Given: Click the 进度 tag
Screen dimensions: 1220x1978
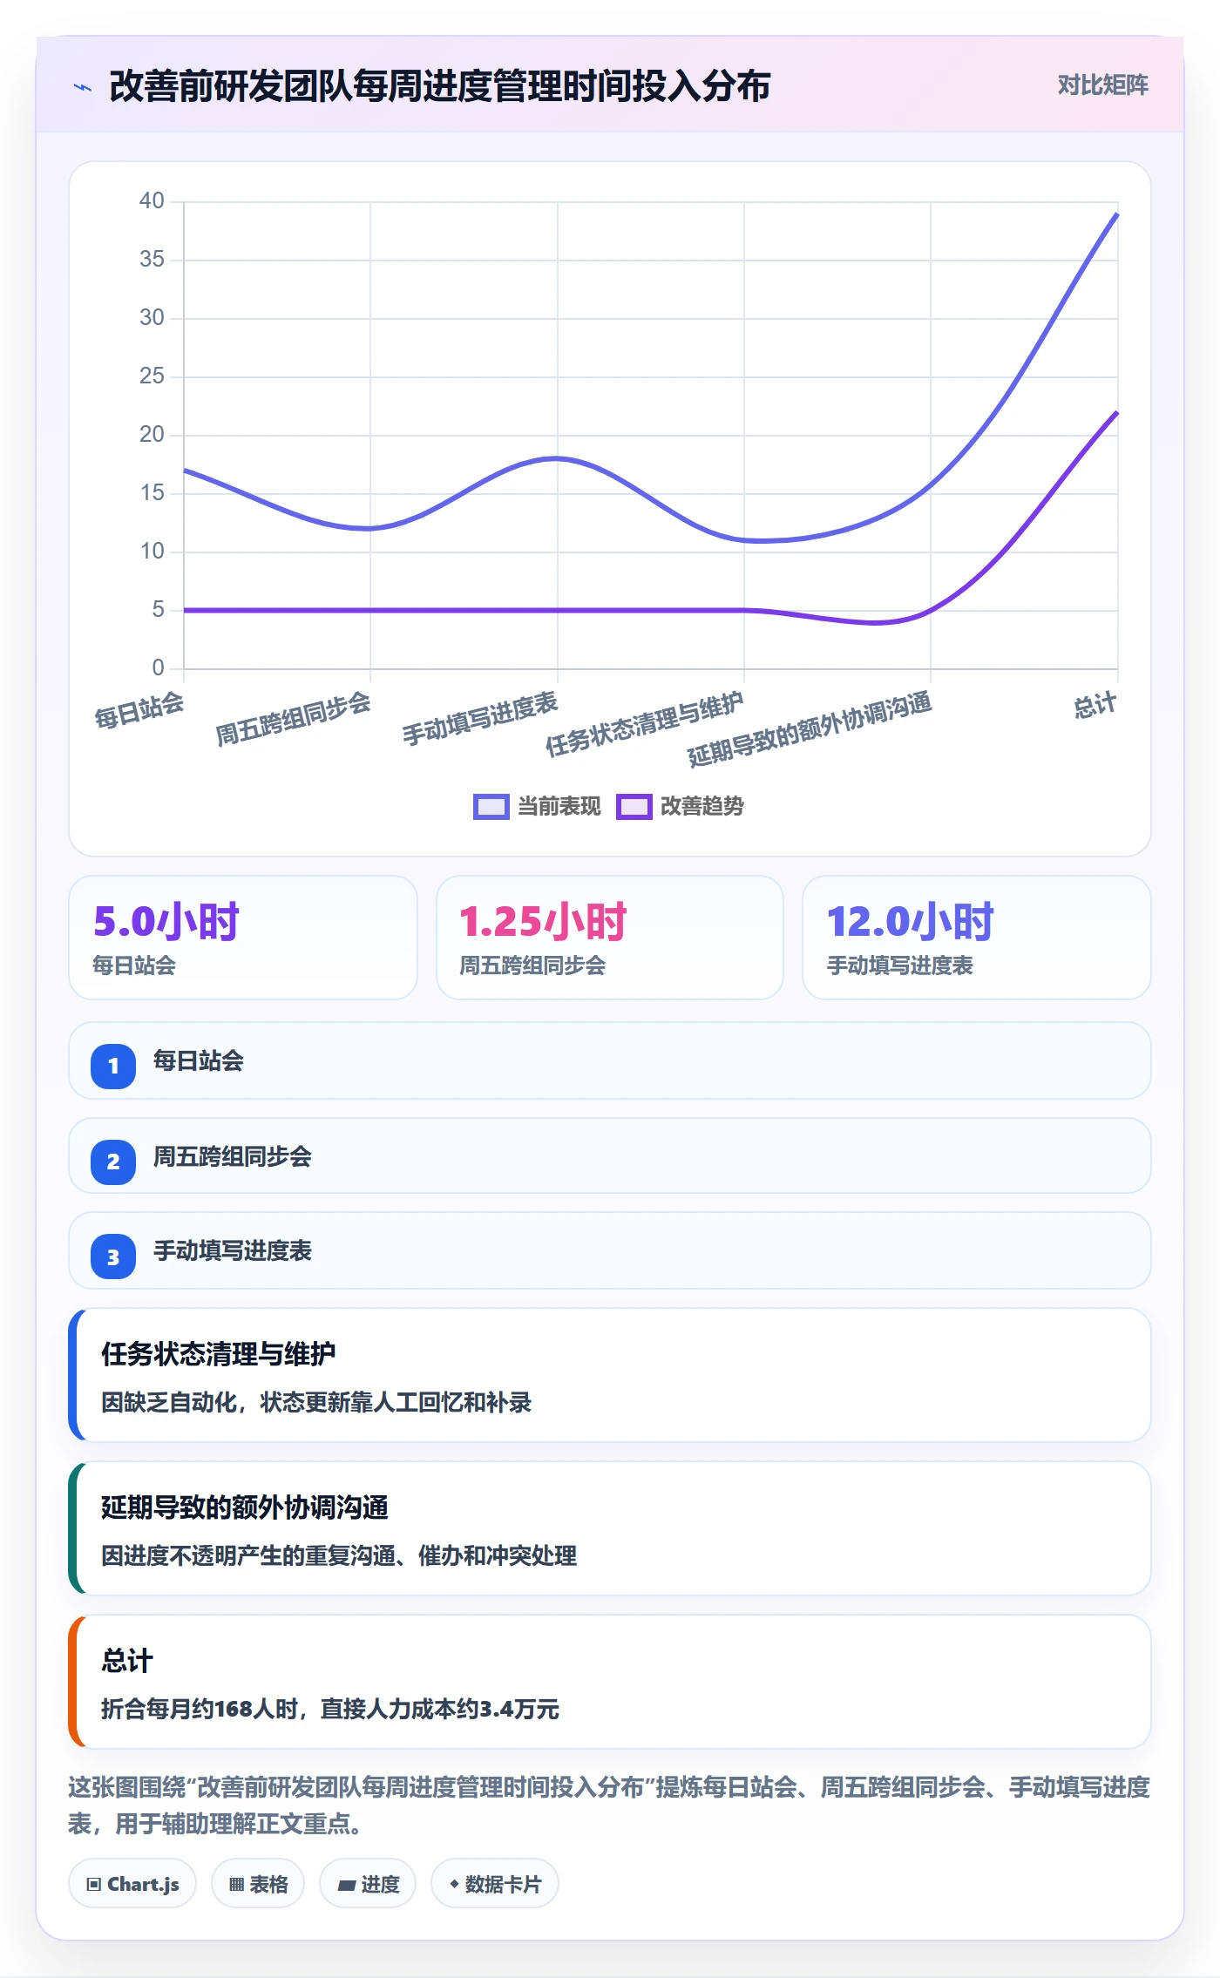Looking at the screenshot, I should (x=368, y=1884).
